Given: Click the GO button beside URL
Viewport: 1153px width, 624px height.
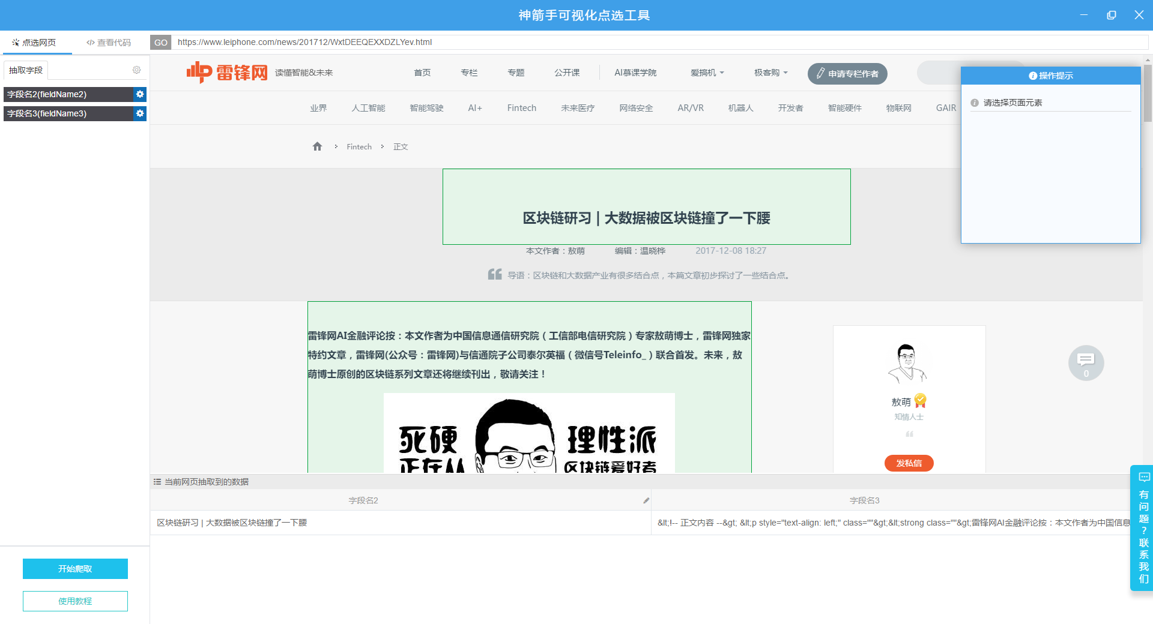Looking at the screenshot, I should (x=160, y=43).
